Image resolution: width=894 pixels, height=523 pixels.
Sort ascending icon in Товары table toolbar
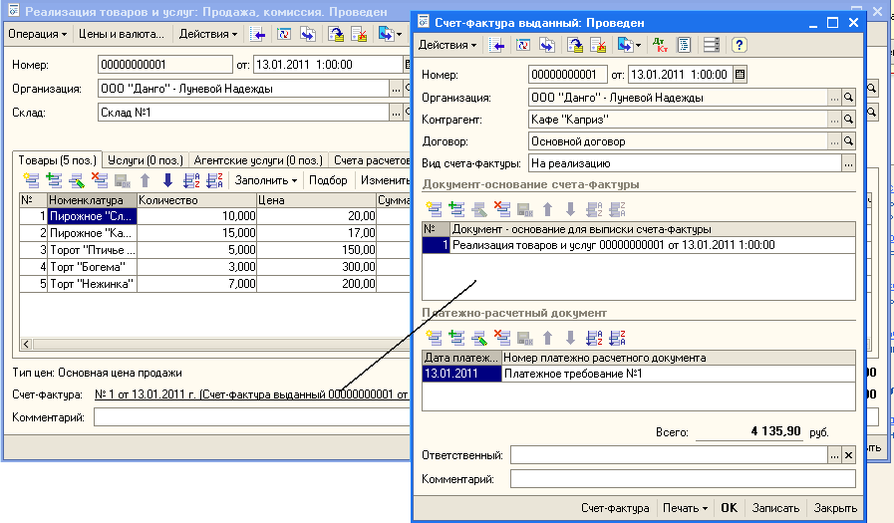193,180
